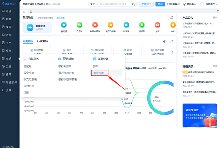Open the 日记账 shortcut icon
Image resolution: width=220 pixels, height=148 pixels.
pos(80,25)
